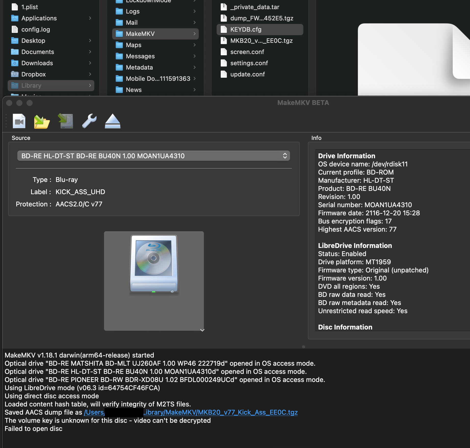Select the update.conf file
The height and width of the screenshot is (448, 470).
(x=247, y=74)
